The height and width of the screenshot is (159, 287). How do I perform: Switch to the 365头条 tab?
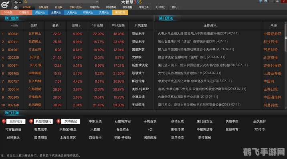click(8, 12)
